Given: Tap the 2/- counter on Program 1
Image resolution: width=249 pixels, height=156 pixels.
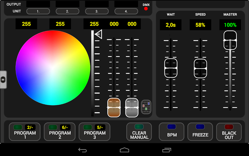Looking at the screenshot, I should (x=30, y=126).
